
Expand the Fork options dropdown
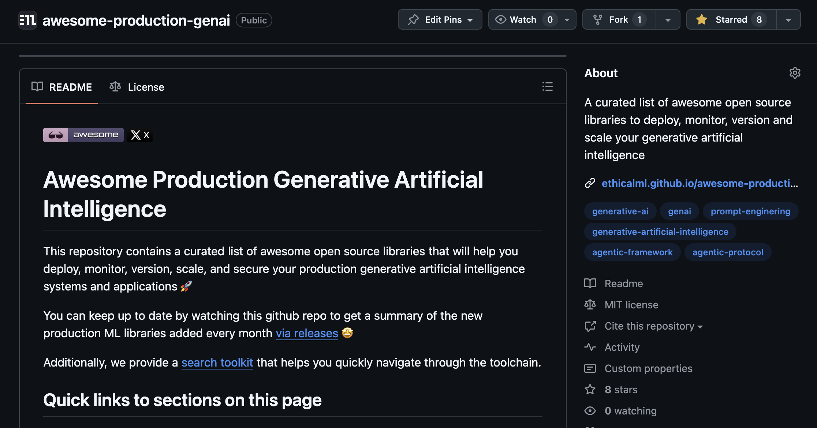click(668, 19)
